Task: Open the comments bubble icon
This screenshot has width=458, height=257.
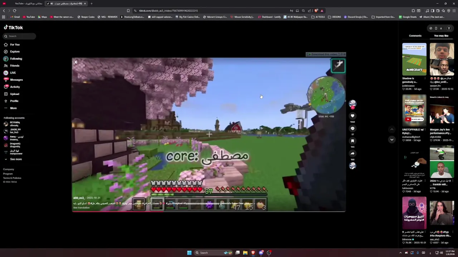Action: click(352, 128)
